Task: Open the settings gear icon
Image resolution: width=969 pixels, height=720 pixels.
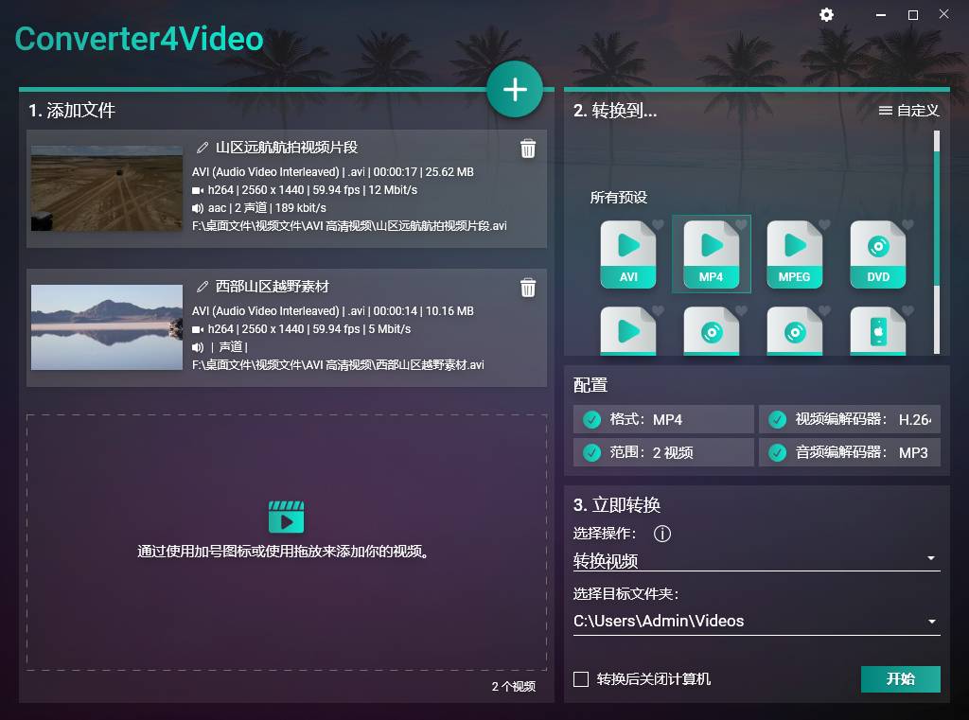Action: [x=826, y=14]
